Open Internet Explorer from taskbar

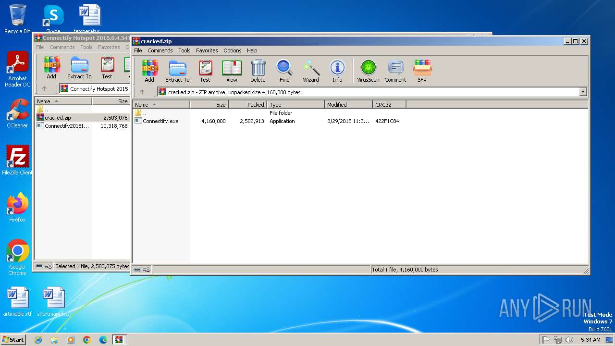(x=38, y=339)
